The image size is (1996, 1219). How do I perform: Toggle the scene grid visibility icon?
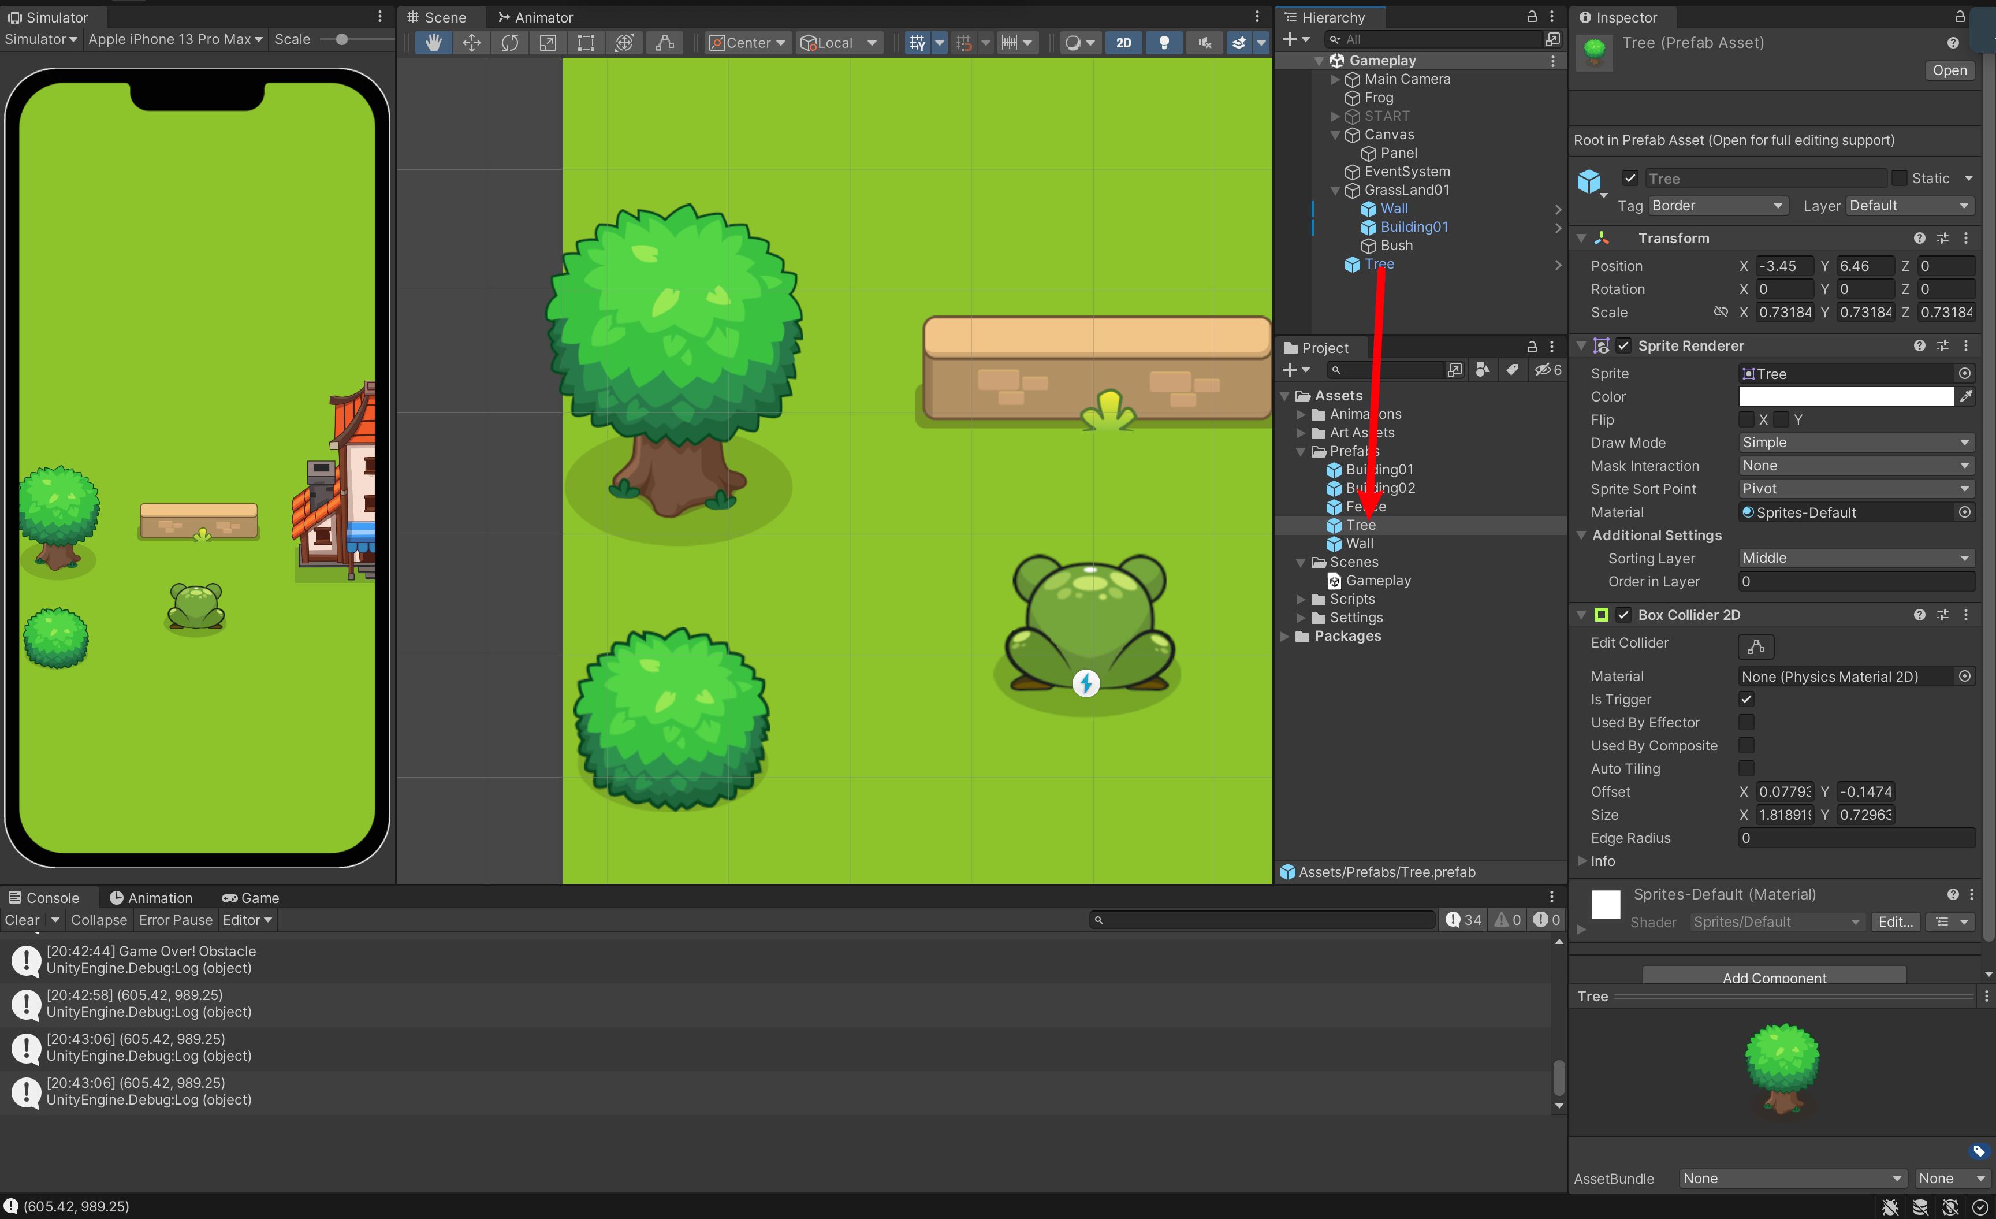[x=917, y=42]
